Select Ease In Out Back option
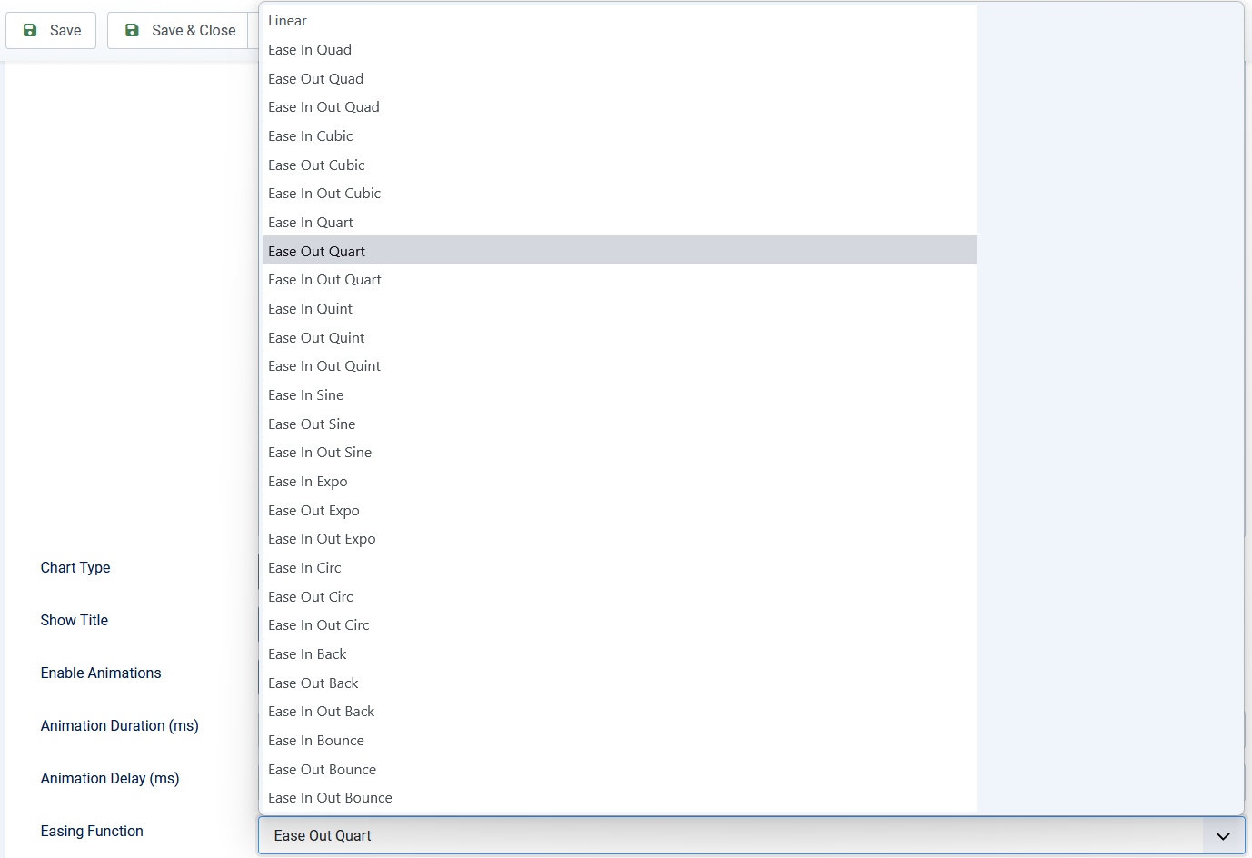The height and width of the screenshot is (858, 1252). [x=322, y=712]
